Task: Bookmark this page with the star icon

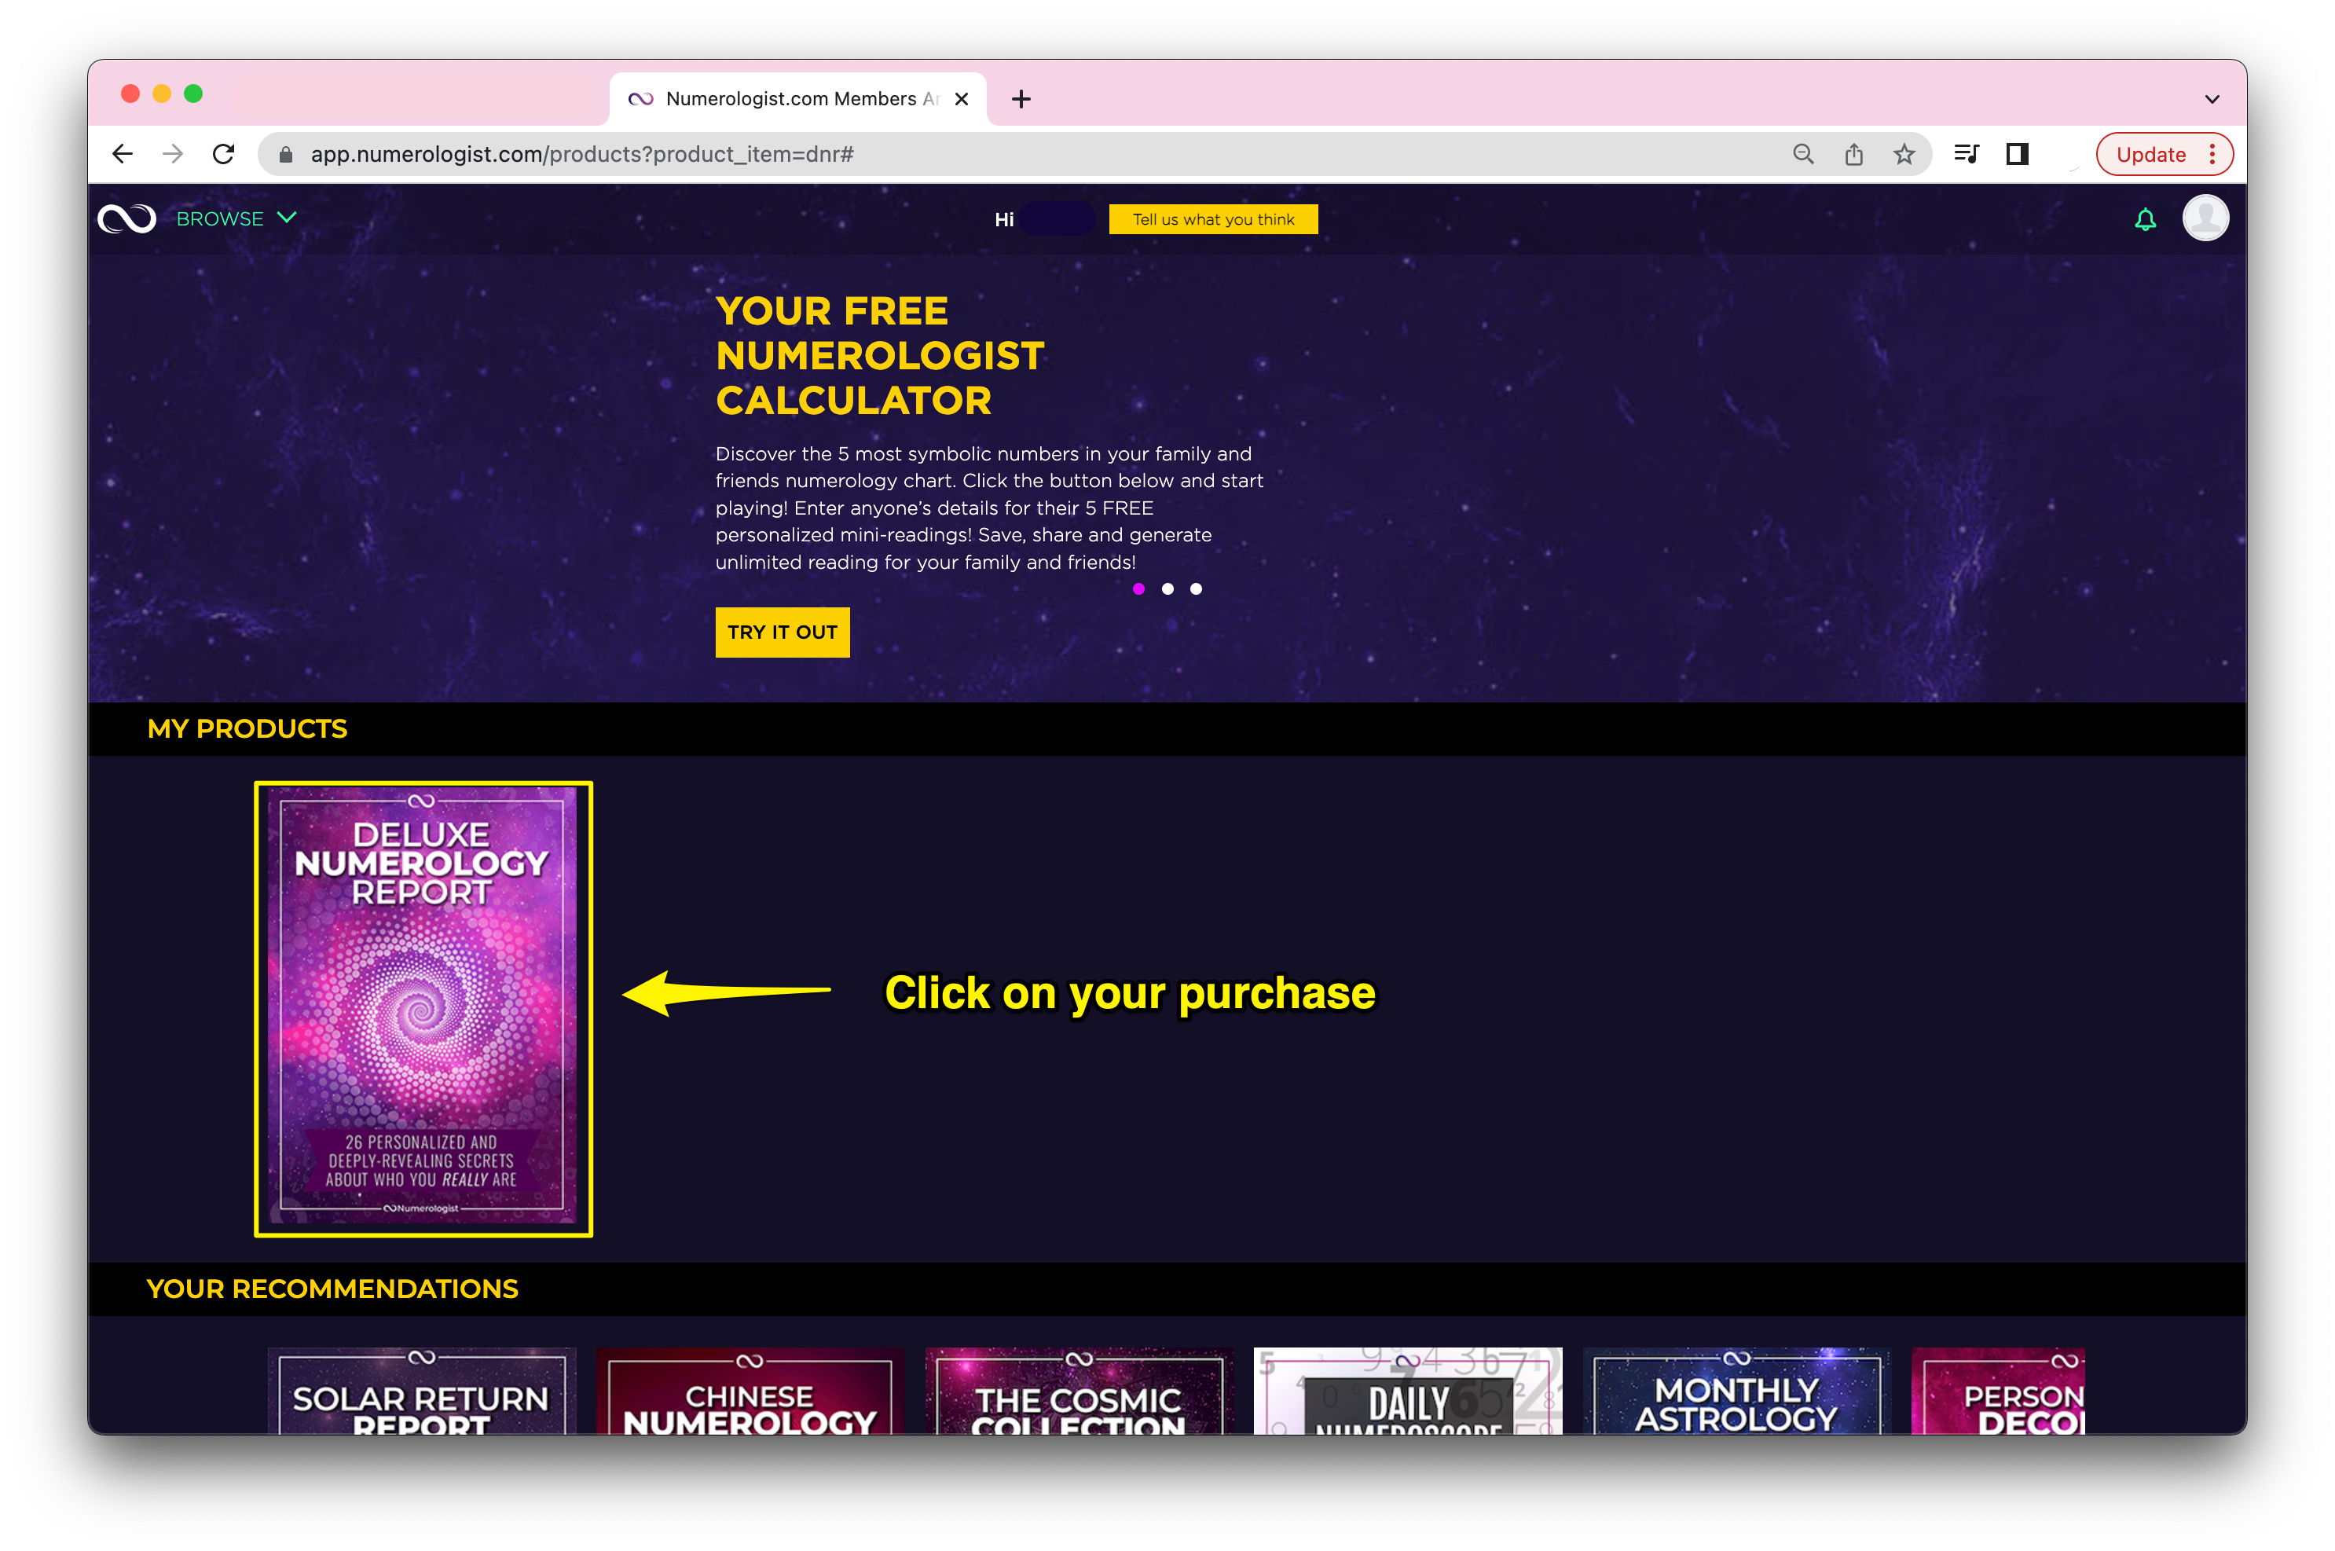Action: (x=1904, y=154)
